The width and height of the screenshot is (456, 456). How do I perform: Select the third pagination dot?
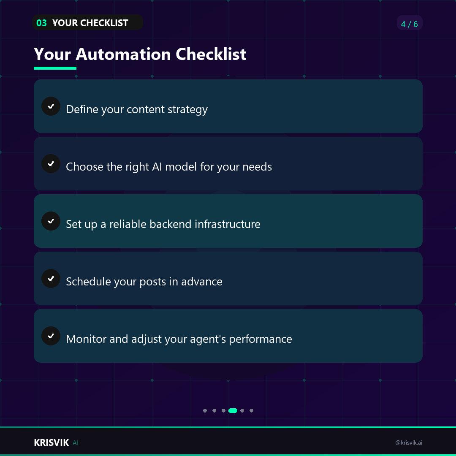[x=224, y=411]
